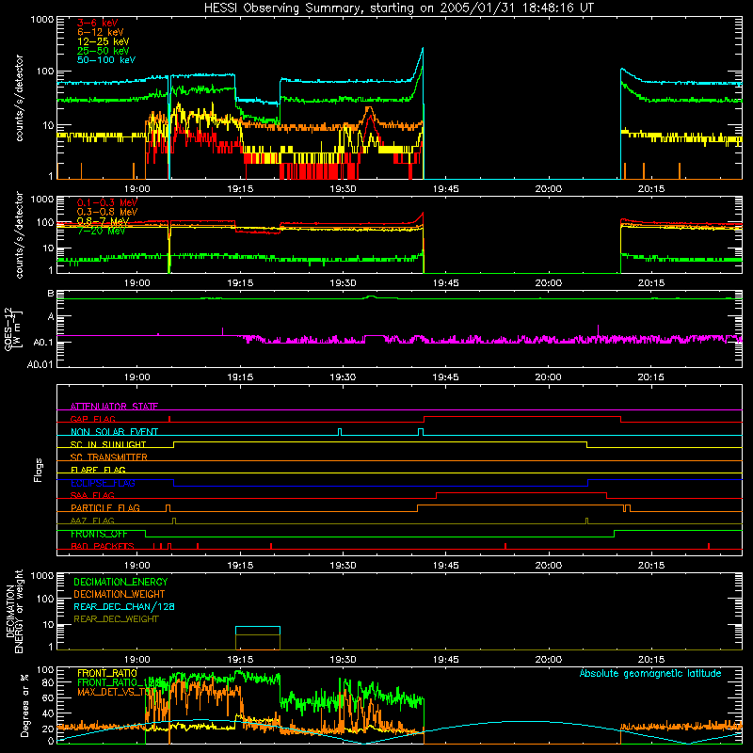Click the ECLIPSE_FLAG label

[x=103, y=483]
